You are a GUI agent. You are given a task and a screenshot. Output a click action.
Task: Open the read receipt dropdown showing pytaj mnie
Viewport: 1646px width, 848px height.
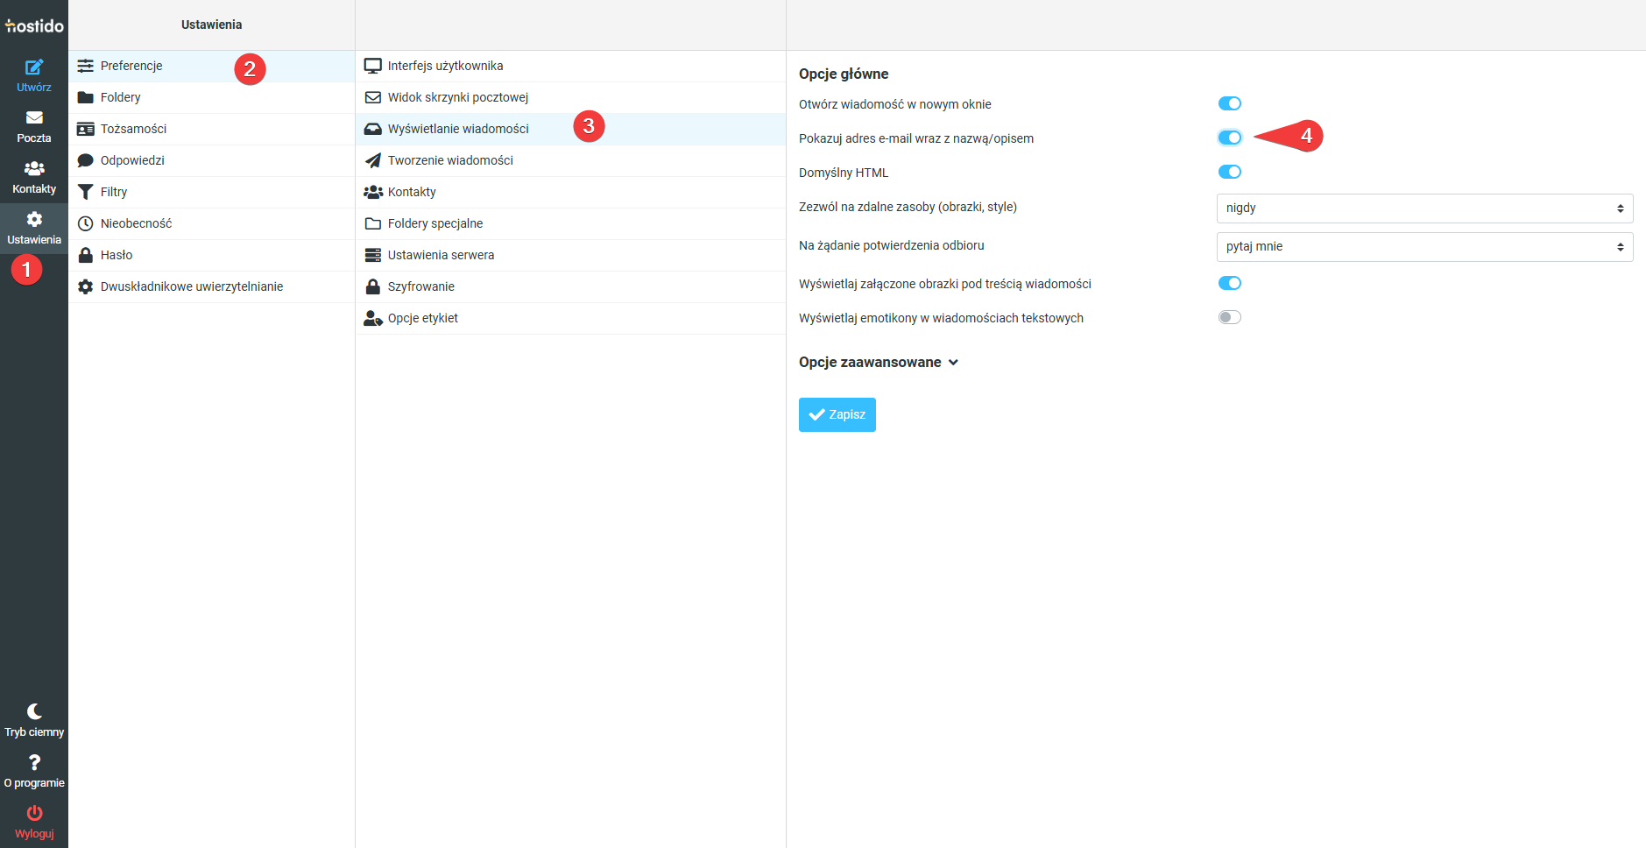point(1423,247)
